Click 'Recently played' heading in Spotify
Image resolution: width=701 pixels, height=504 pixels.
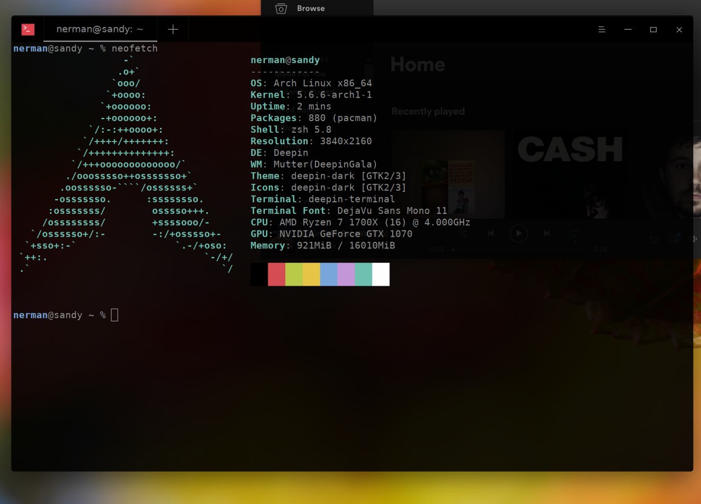click(428, 111)
